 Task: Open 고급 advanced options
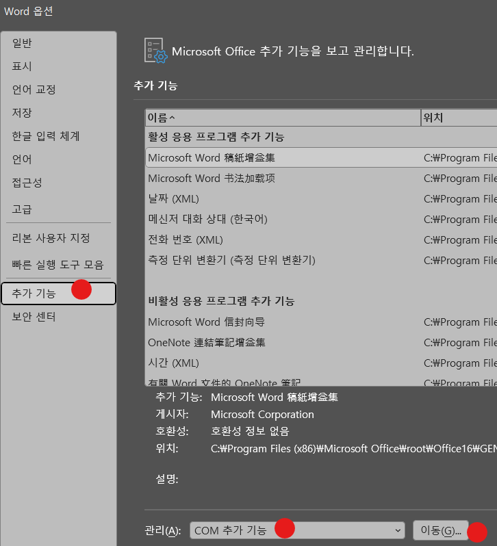(58, 209)
